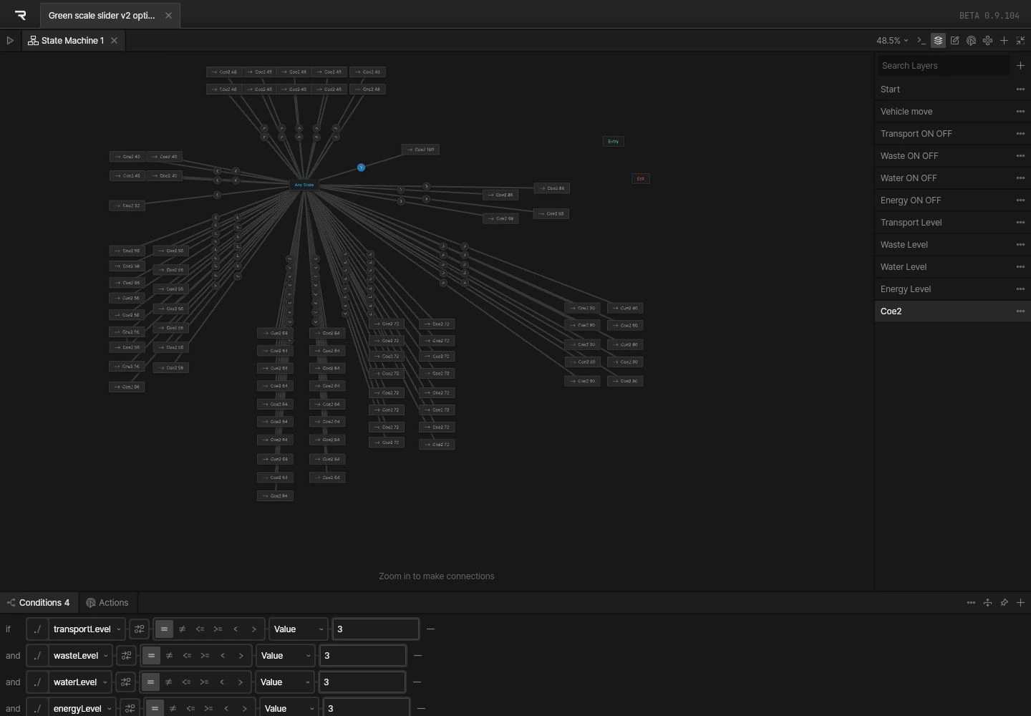The image size is (1031, 716).
Task: Open options menu for Coe2 layer
Action: [1020, 311]
